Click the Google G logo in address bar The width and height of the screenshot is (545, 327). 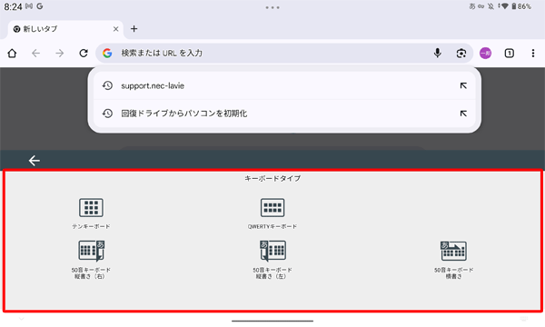click(107, 54)
